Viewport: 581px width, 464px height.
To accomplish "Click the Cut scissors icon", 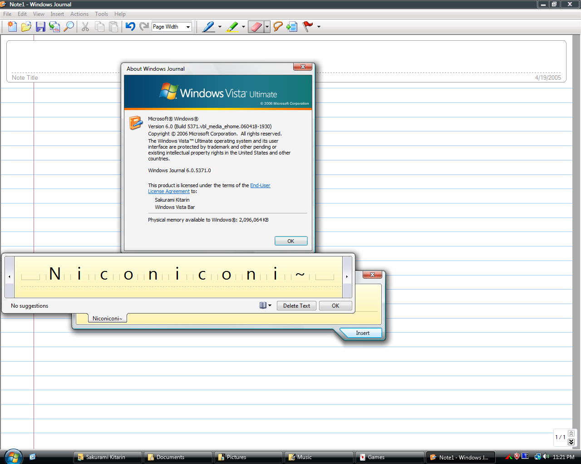I will (85, 27).
